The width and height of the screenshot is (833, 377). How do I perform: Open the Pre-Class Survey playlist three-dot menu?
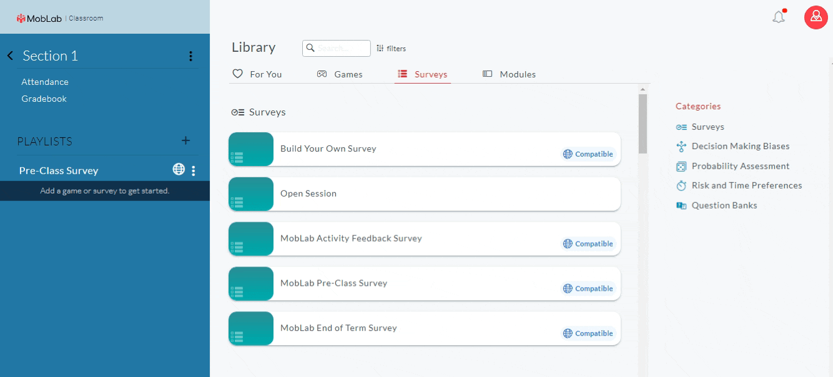coord(194,170)
